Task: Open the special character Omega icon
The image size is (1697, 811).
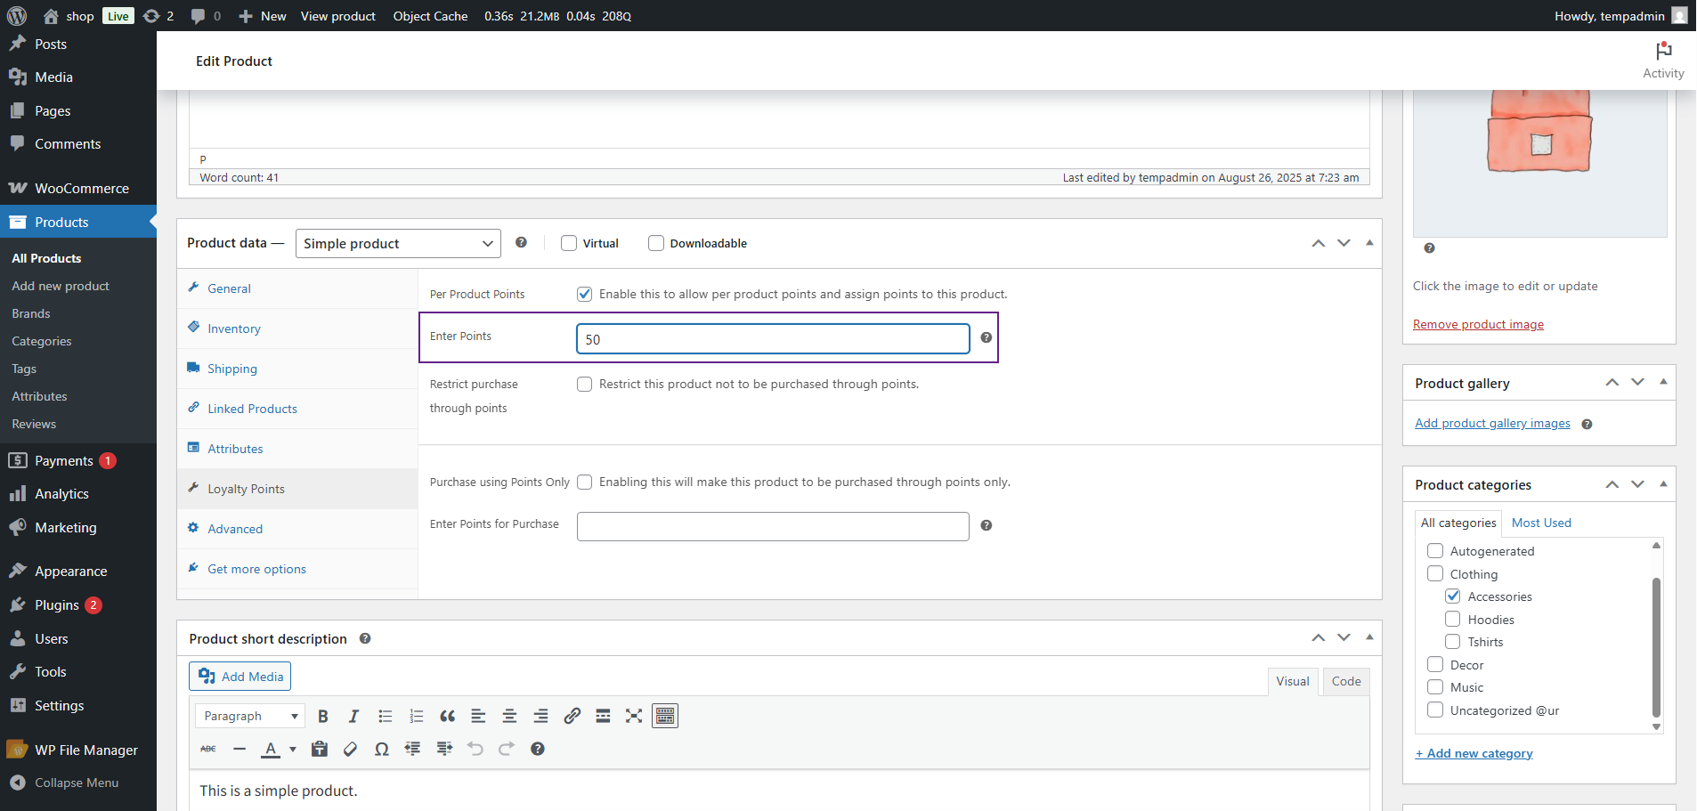Action: (x=381, y=750)
